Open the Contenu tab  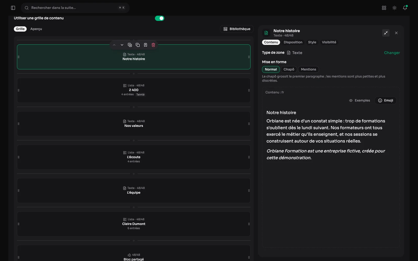click(271, 42)
